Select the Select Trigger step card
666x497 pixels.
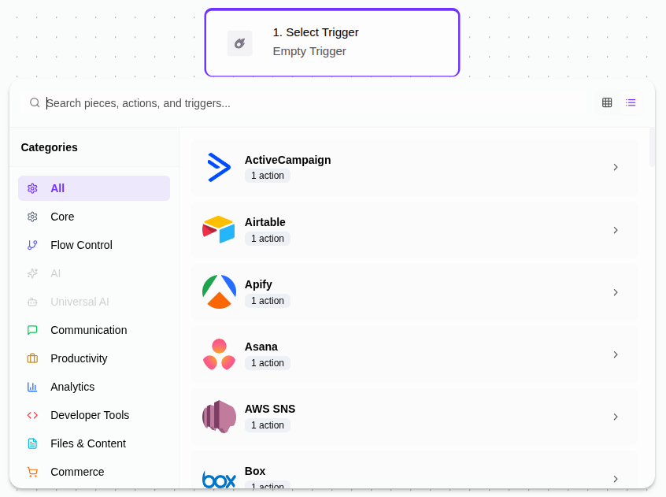tap(331, 43)
